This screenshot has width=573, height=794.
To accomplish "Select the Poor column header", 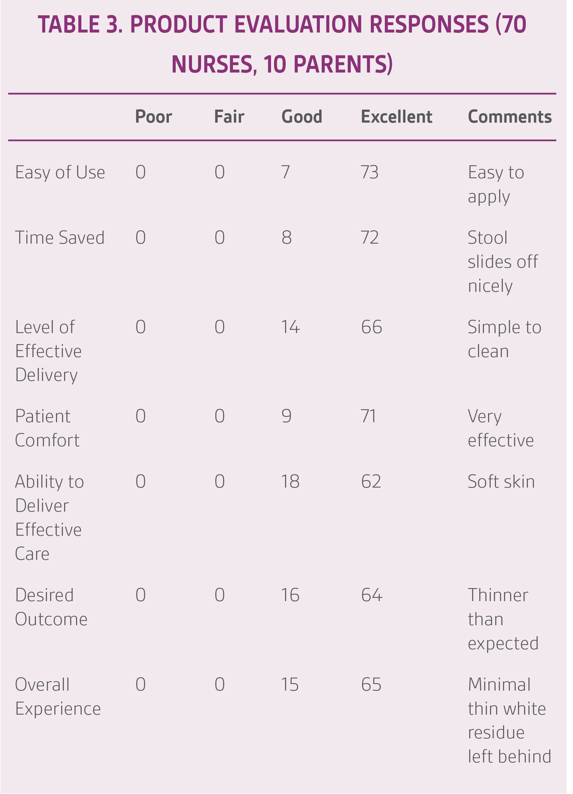I will point(153,116).
